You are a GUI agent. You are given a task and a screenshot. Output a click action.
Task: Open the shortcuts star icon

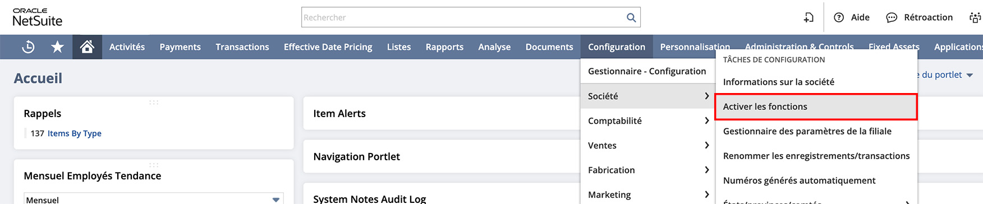point(57,47)
